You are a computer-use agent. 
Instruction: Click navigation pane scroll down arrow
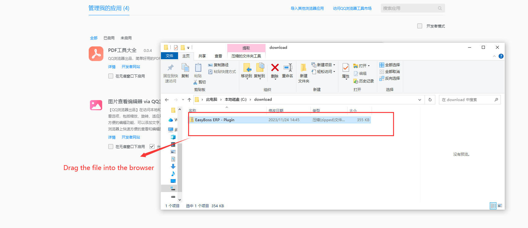[180, 200]
